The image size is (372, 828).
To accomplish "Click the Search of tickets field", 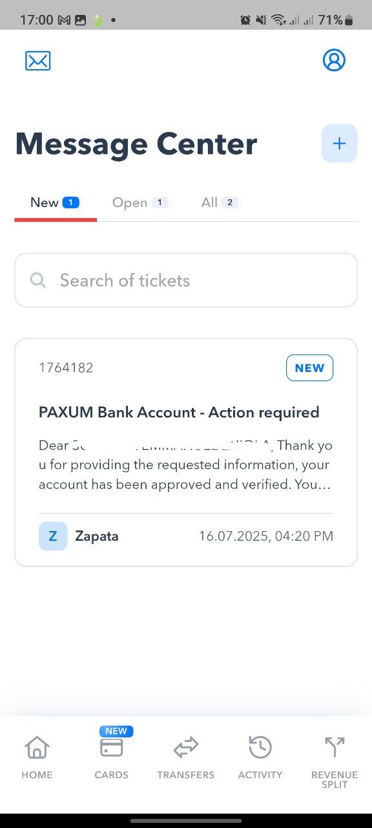I will (186, 280).
